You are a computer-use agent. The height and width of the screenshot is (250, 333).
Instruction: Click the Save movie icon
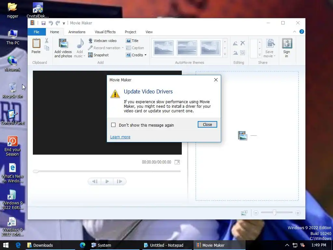click(x=270, y=43)
